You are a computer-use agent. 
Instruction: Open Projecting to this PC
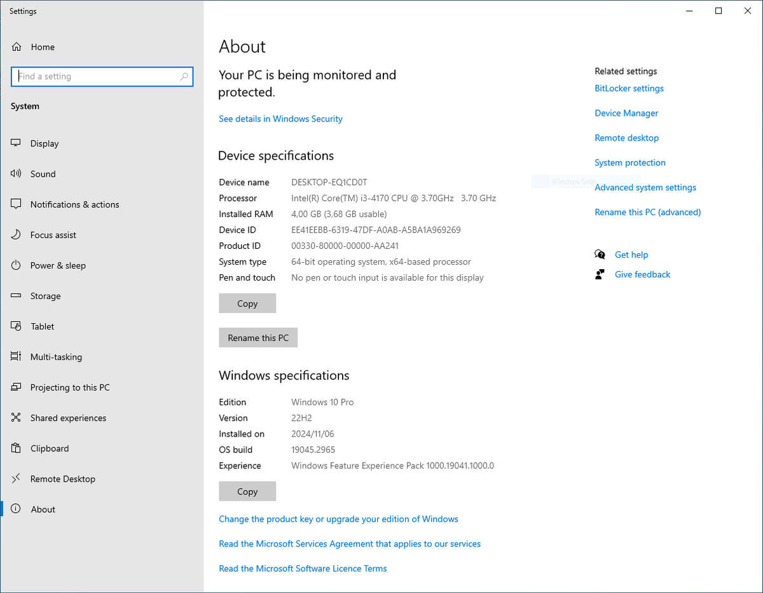[x=70, y=387]
